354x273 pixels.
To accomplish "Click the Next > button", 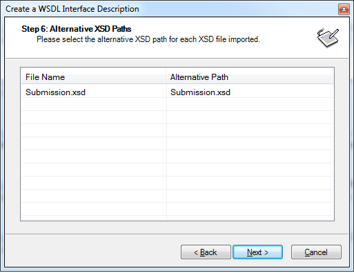I will [x=257, y=252].
